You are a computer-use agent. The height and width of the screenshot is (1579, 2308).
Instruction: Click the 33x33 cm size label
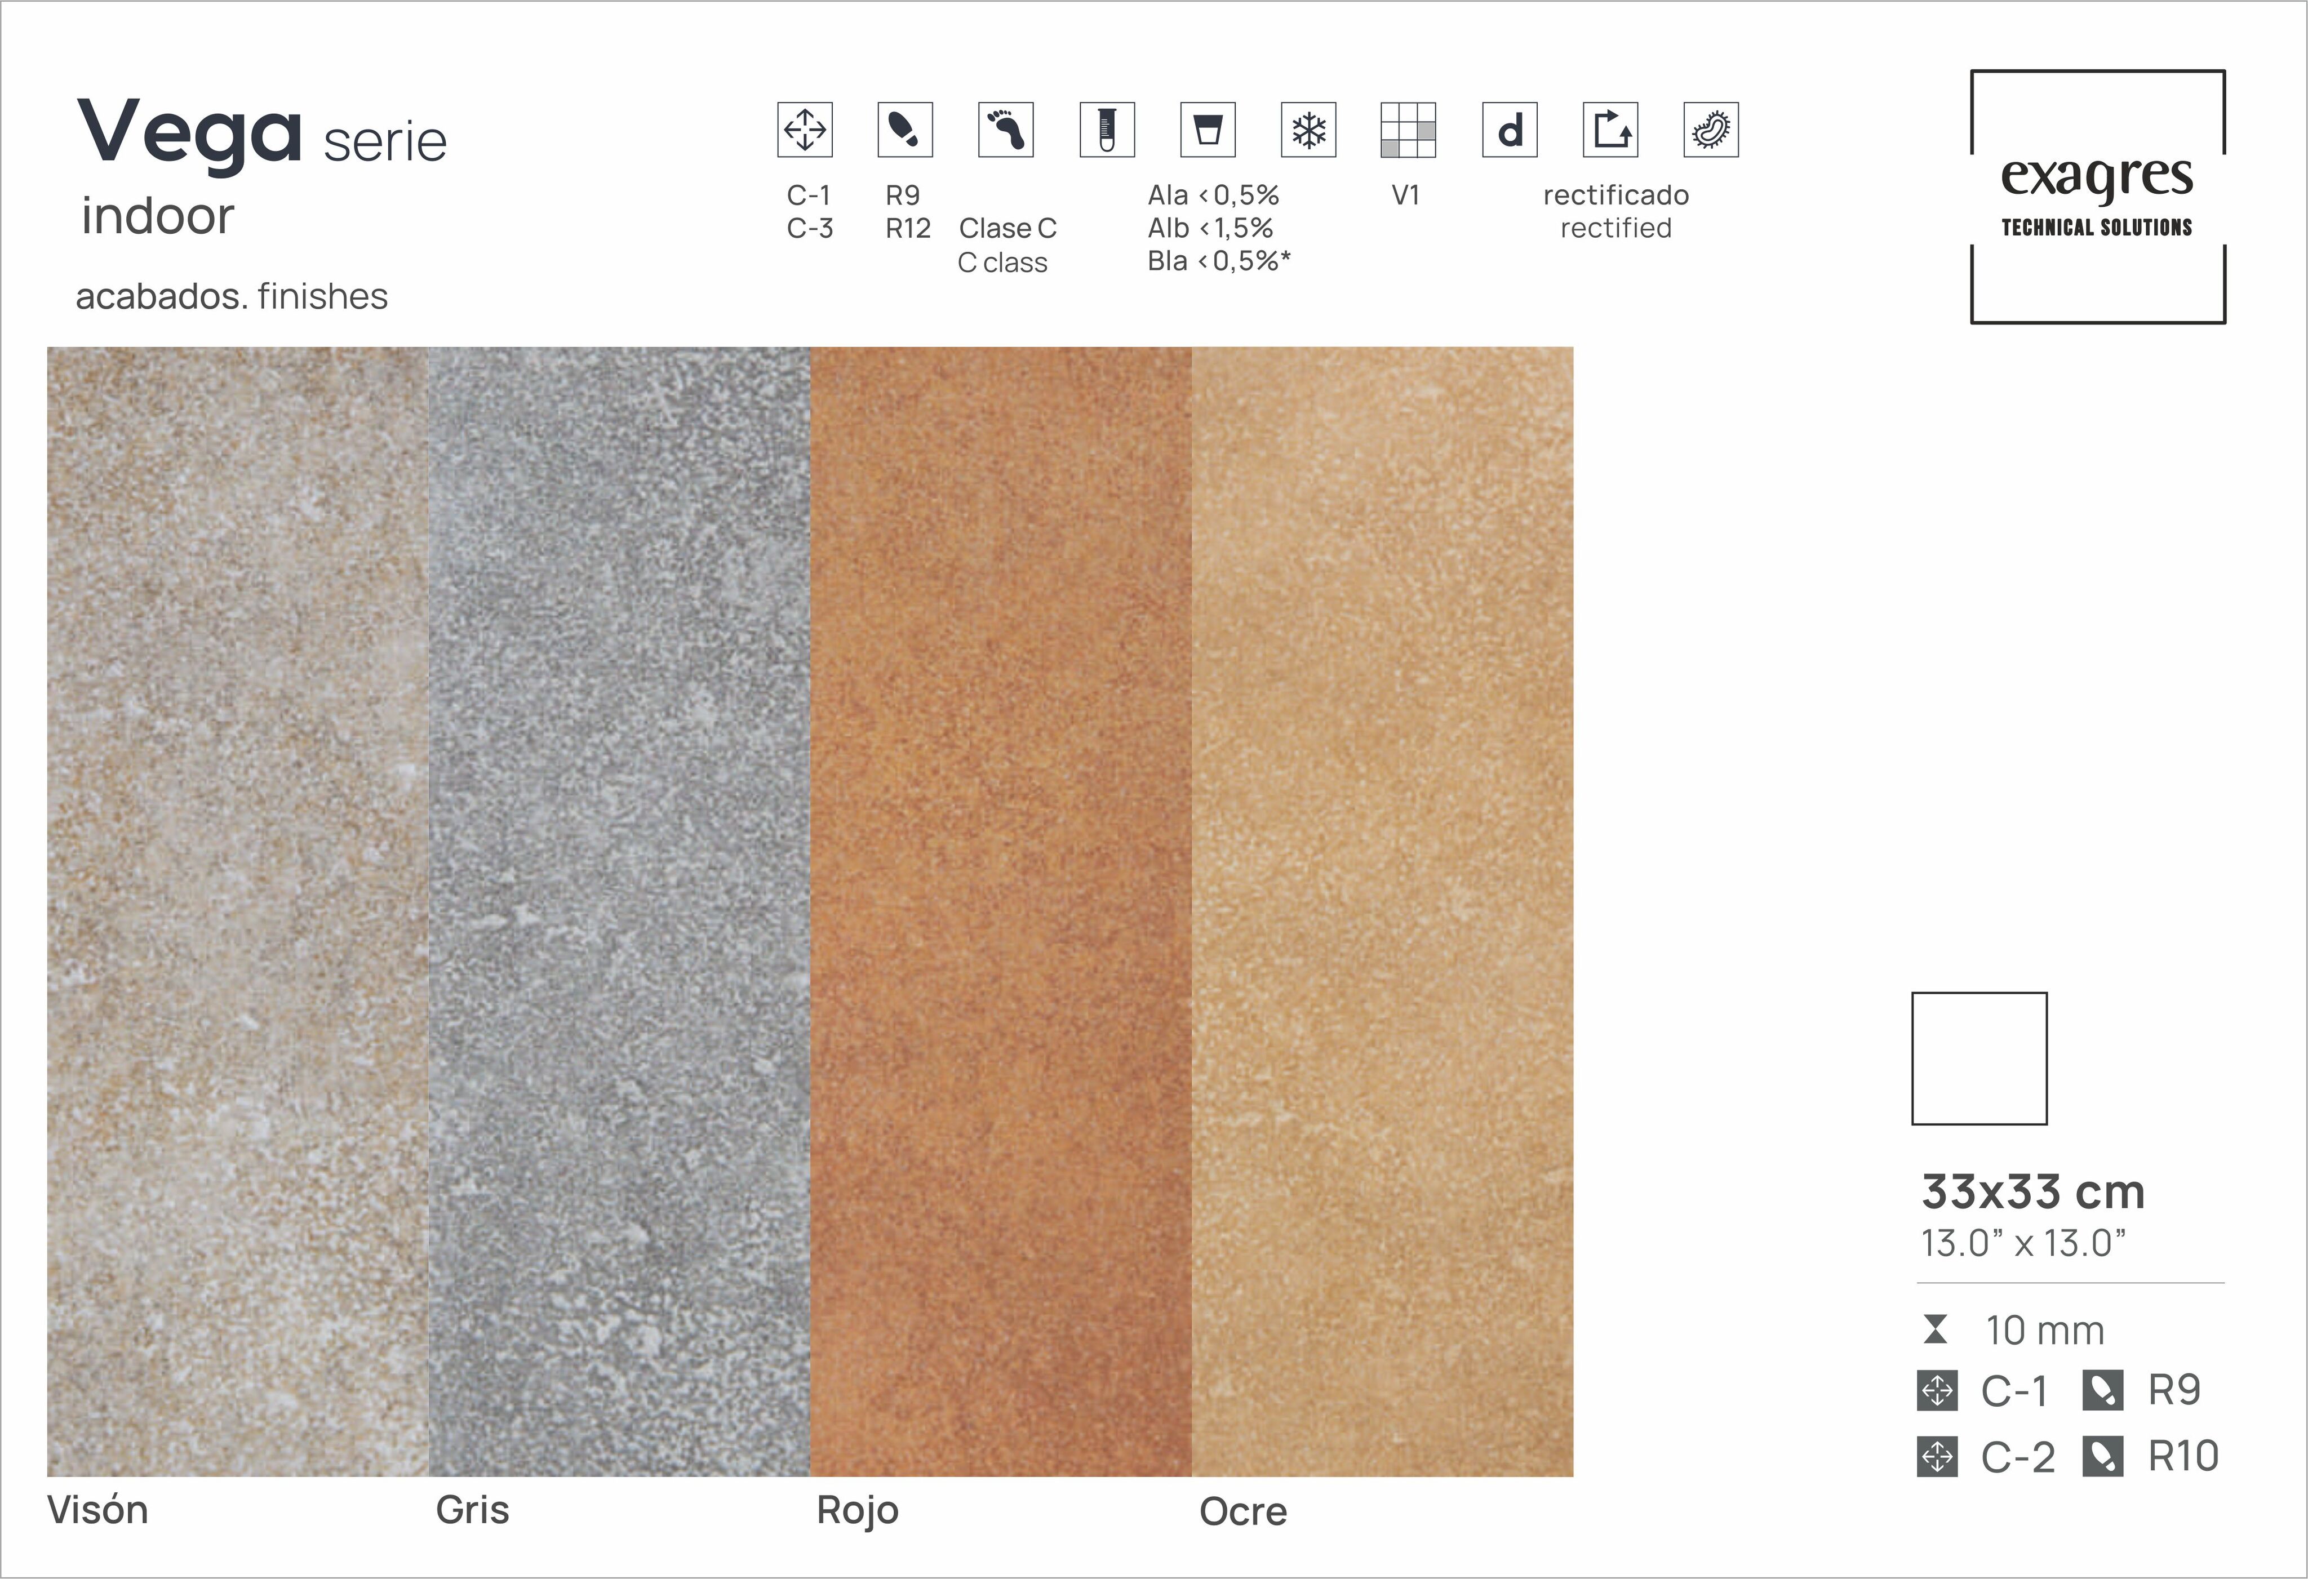coord(2032,1191)
